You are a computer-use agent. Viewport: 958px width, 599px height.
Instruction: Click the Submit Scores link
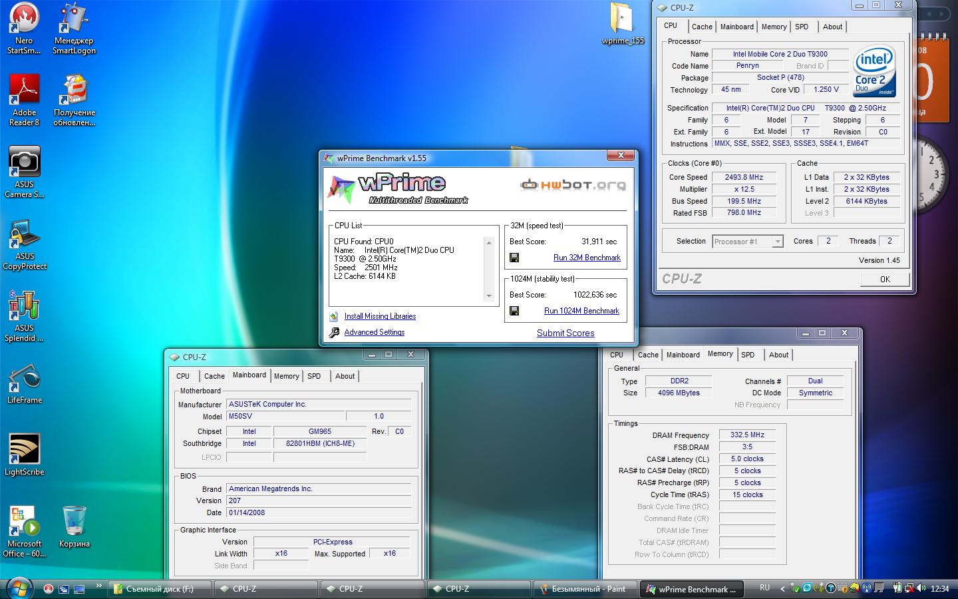coord(565,333)
